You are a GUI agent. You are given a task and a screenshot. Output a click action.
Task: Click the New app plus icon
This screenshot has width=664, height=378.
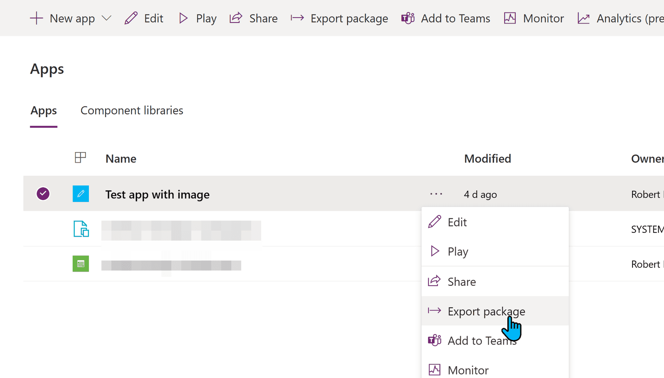pyautogui.click(x=36, y=18)
